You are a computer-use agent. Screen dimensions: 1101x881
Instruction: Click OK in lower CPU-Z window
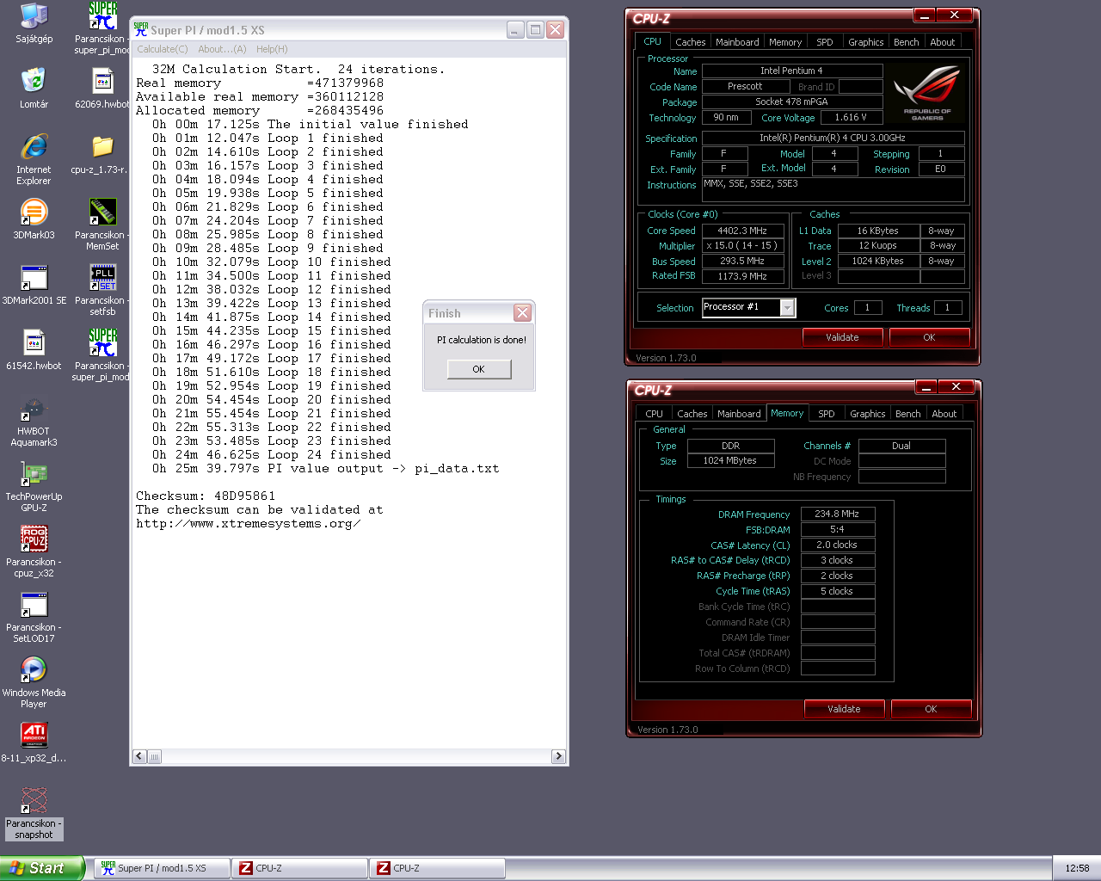(931, 709)
